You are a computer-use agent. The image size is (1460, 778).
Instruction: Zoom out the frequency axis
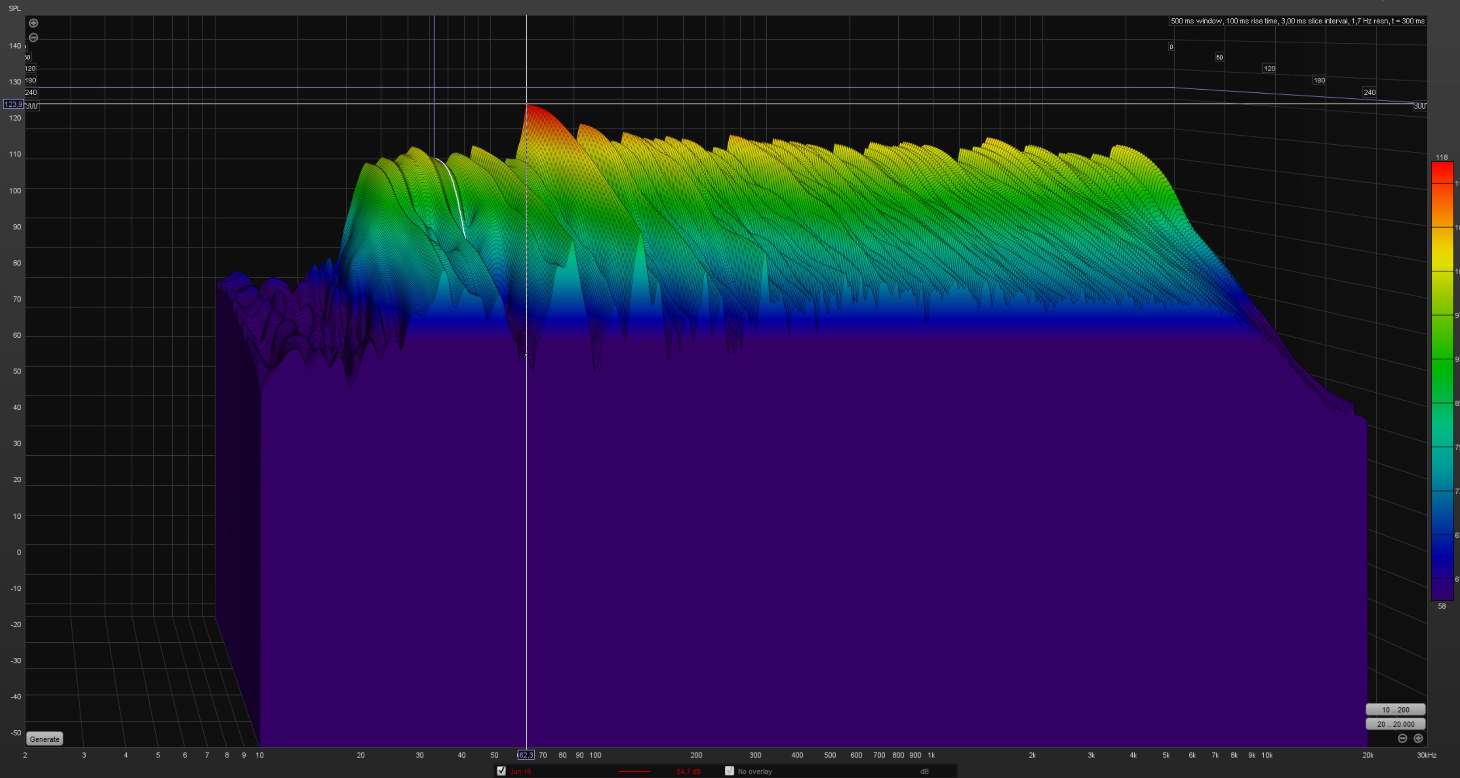click(1402, 738)
